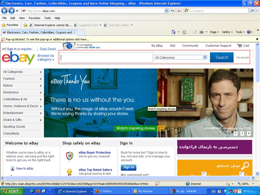Click the Print icon
260x195 pixels.
click(201, 32)
